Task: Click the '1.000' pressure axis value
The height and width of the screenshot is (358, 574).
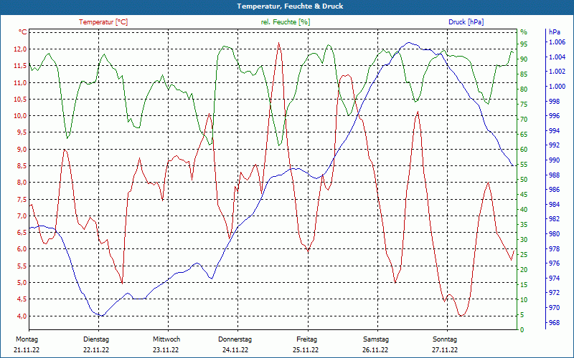Action: (557, 87)
